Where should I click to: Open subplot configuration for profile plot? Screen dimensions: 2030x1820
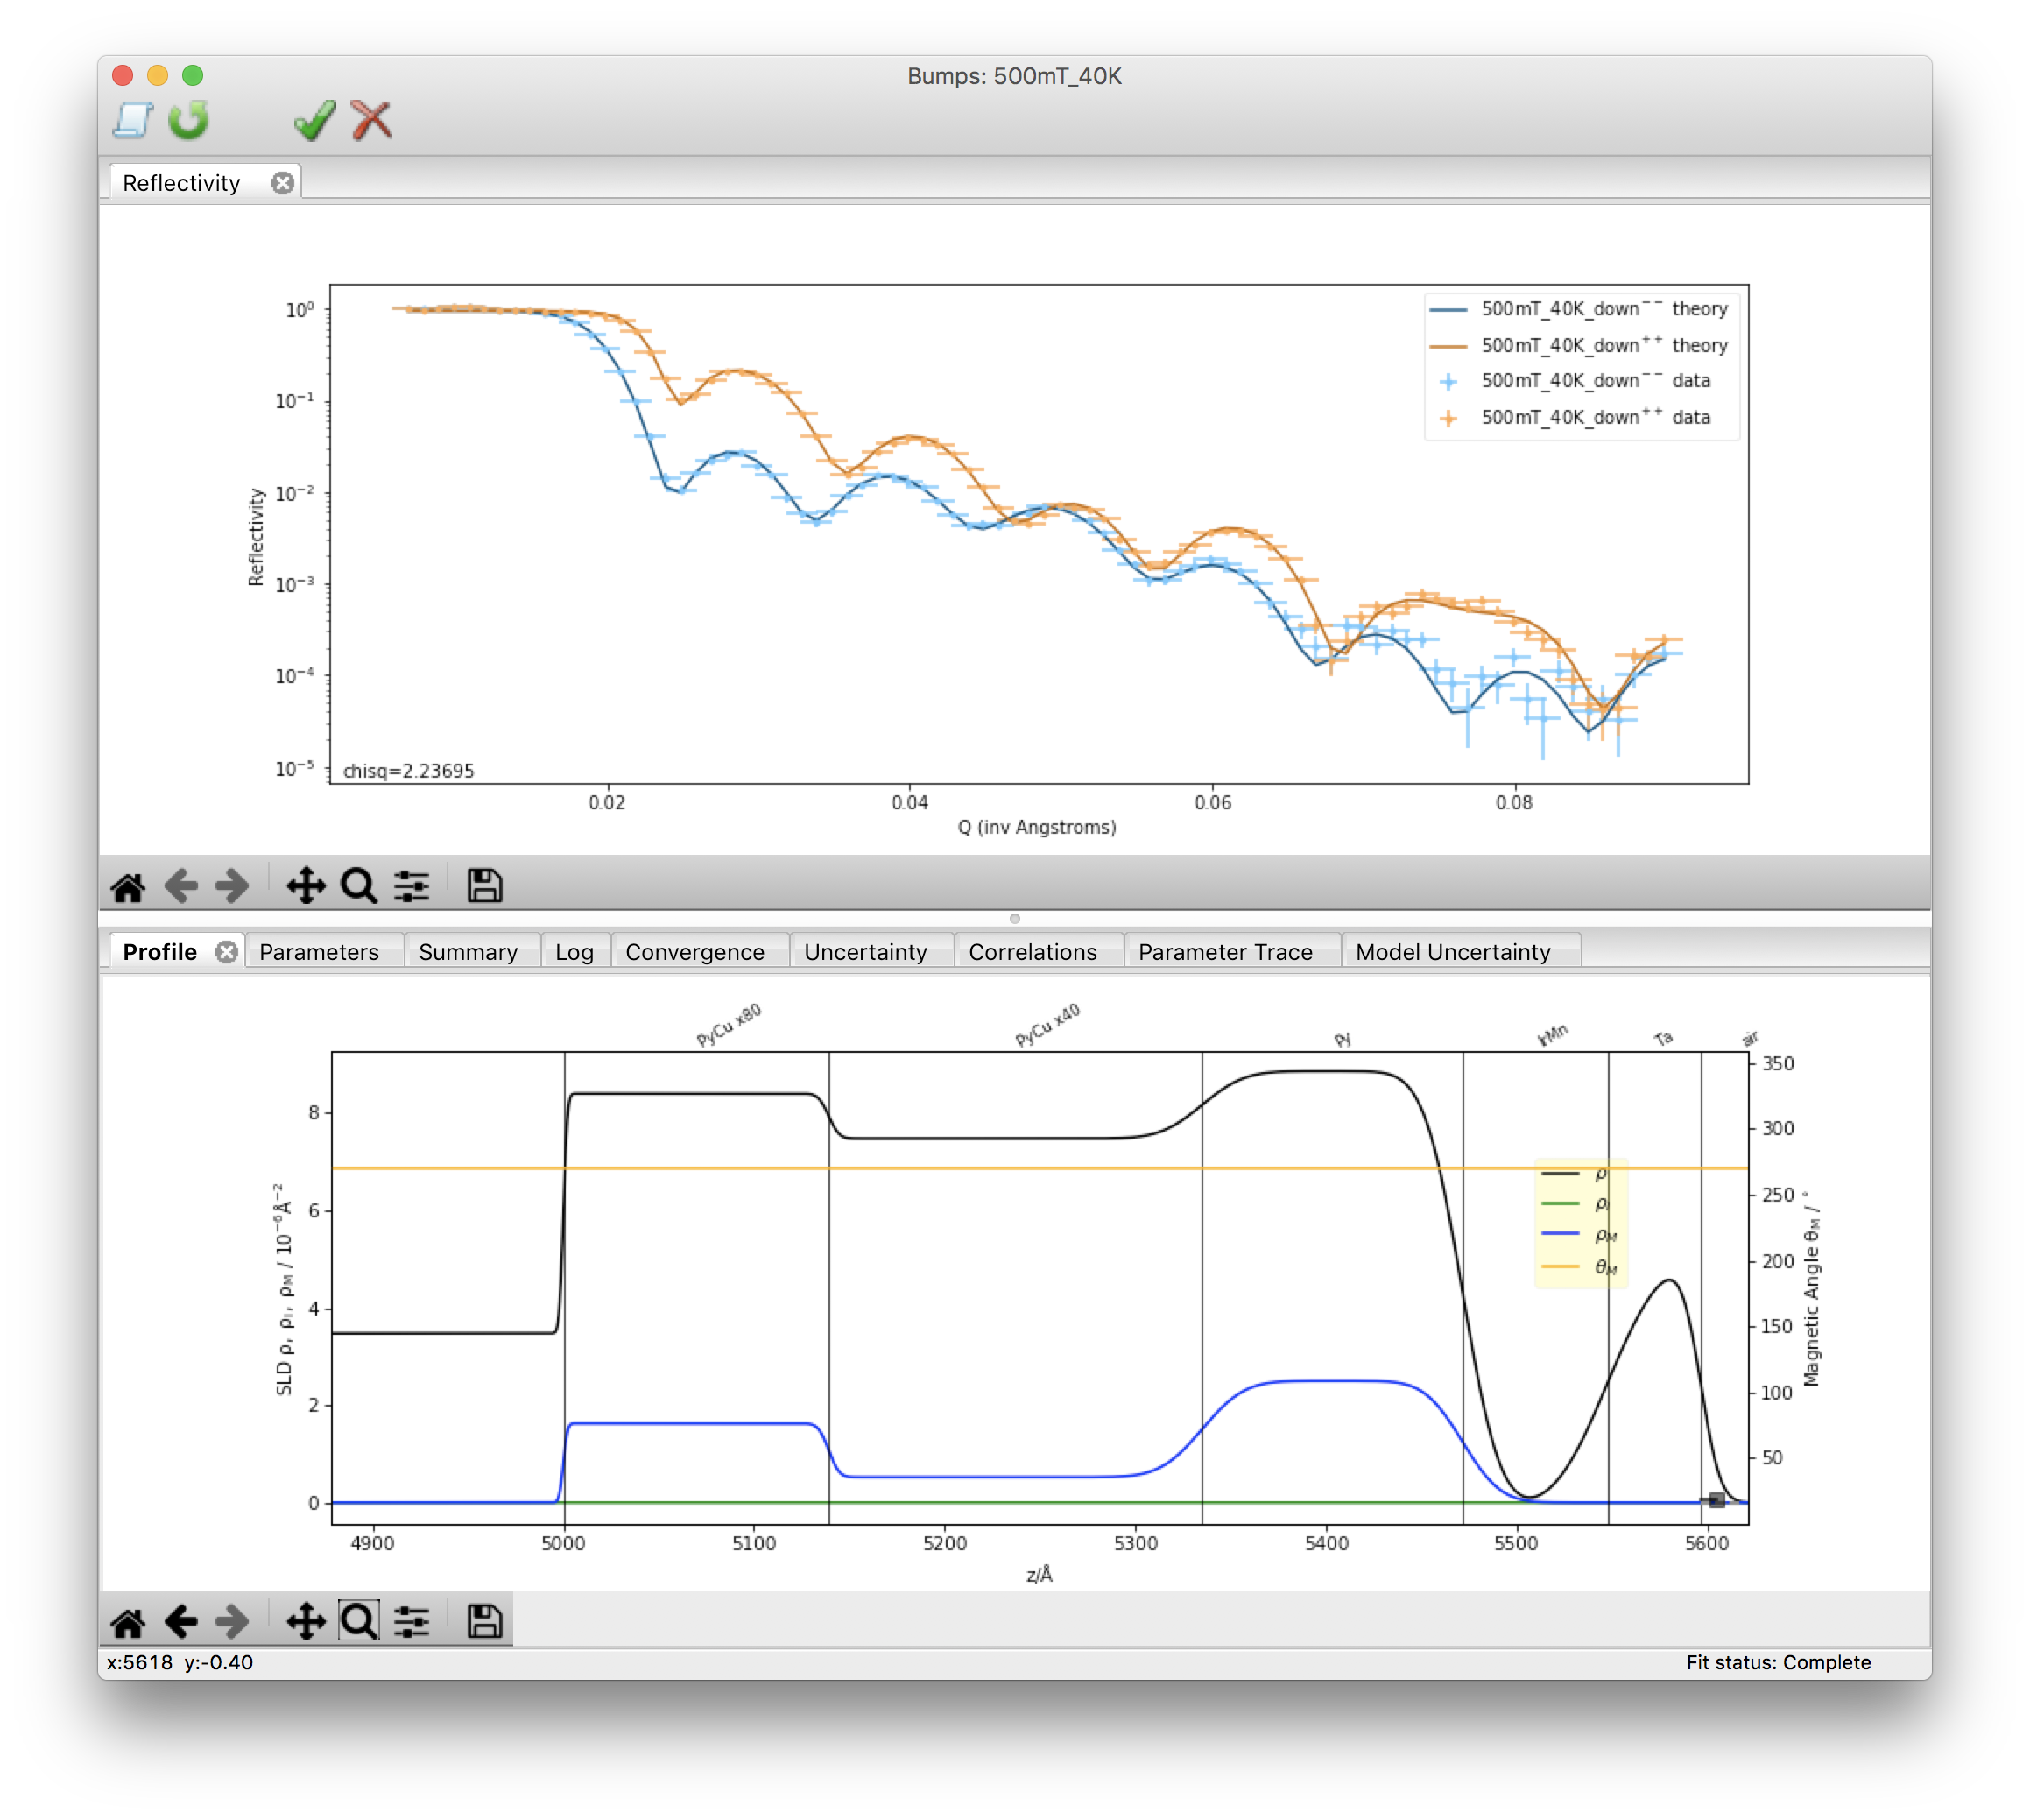click(411, 1621)
